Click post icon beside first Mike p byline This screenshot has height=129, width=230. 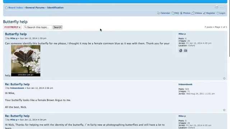[6, 38]
